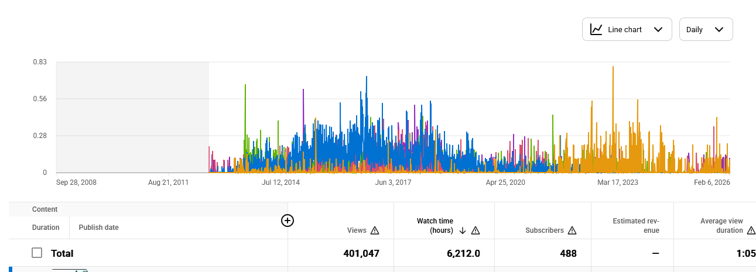
Task: Sort by the Subscribers column header
Action: 544,230
